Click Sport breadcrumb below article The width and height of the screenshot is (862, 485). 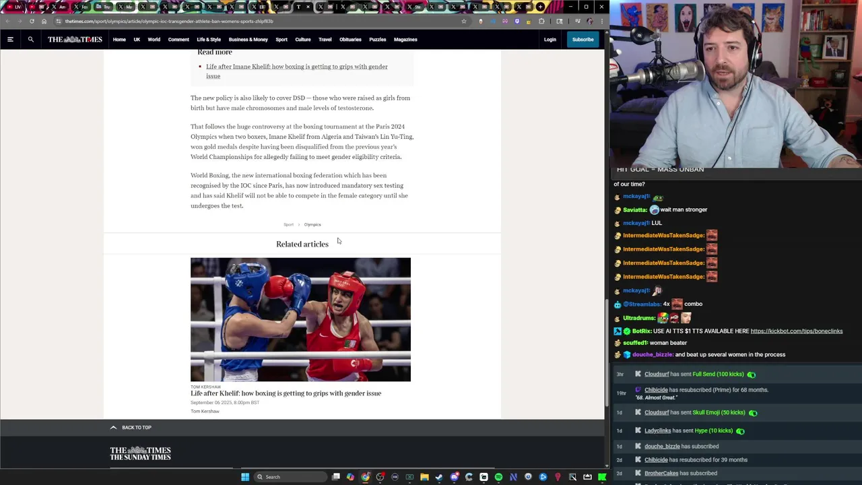[288, 224]
